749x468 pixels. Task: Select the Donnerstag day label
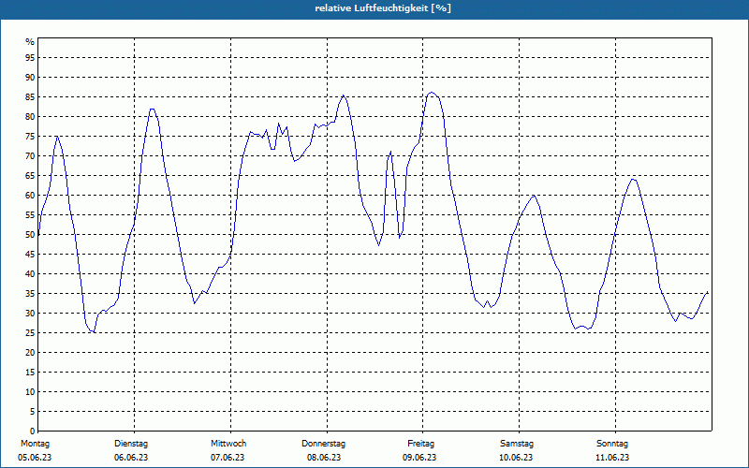coord(323,444)
